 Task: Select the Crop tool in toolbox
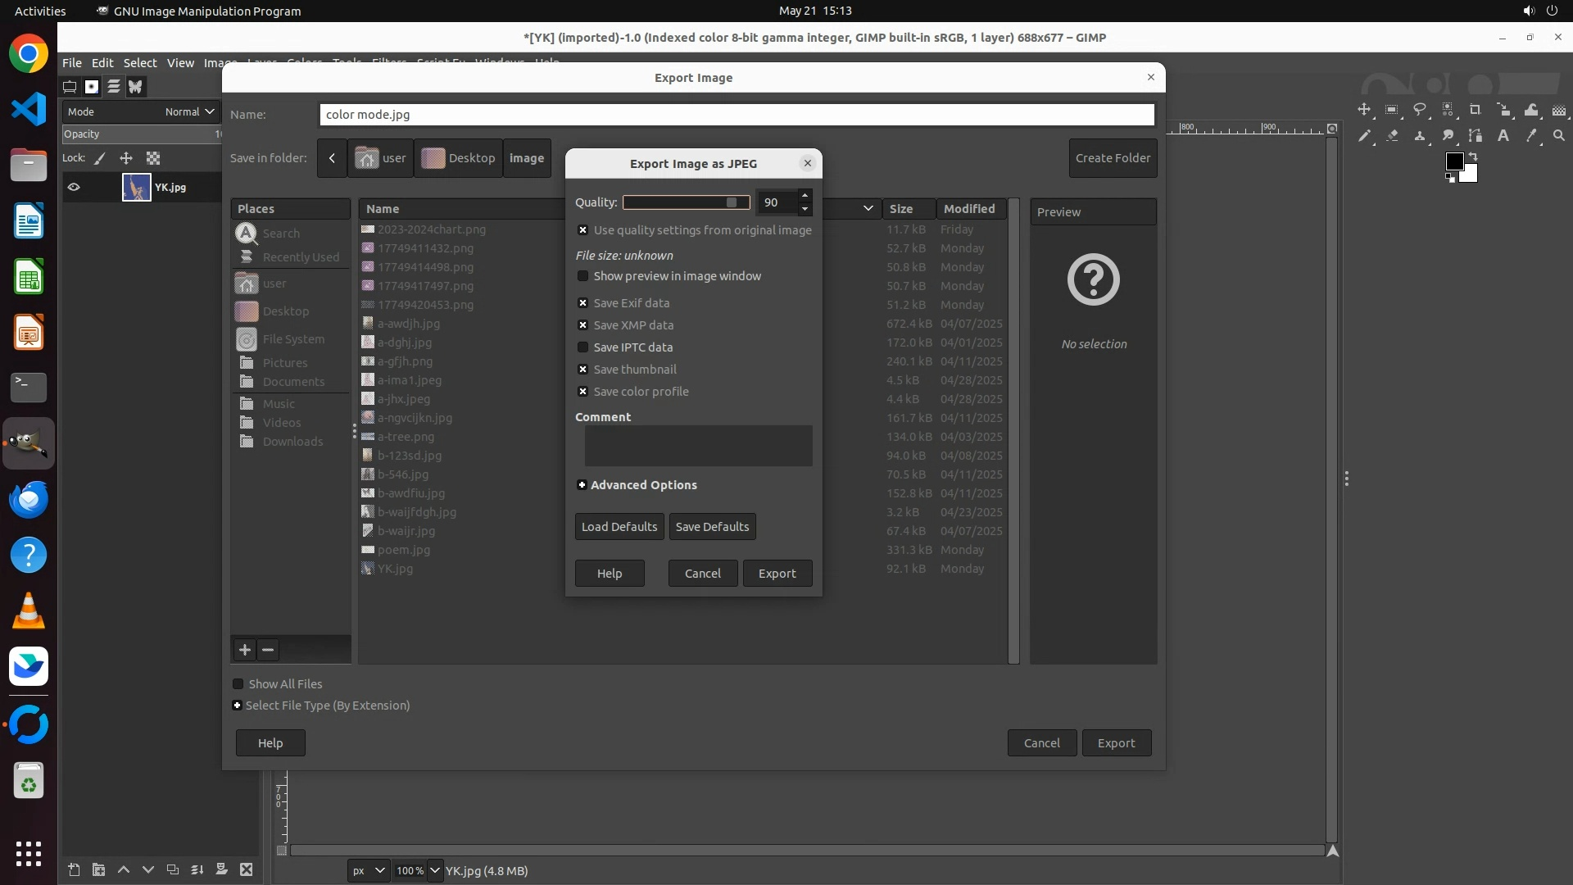(1475, 110)
